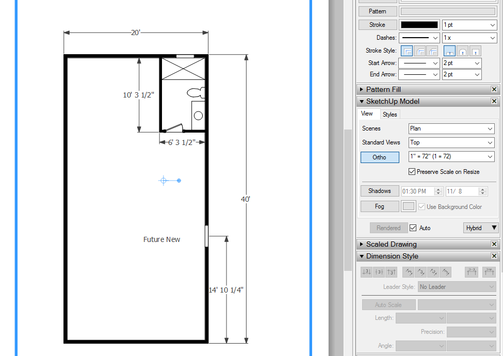
Task: Click the pattern fill swatch bar
Action: point(448,11)
